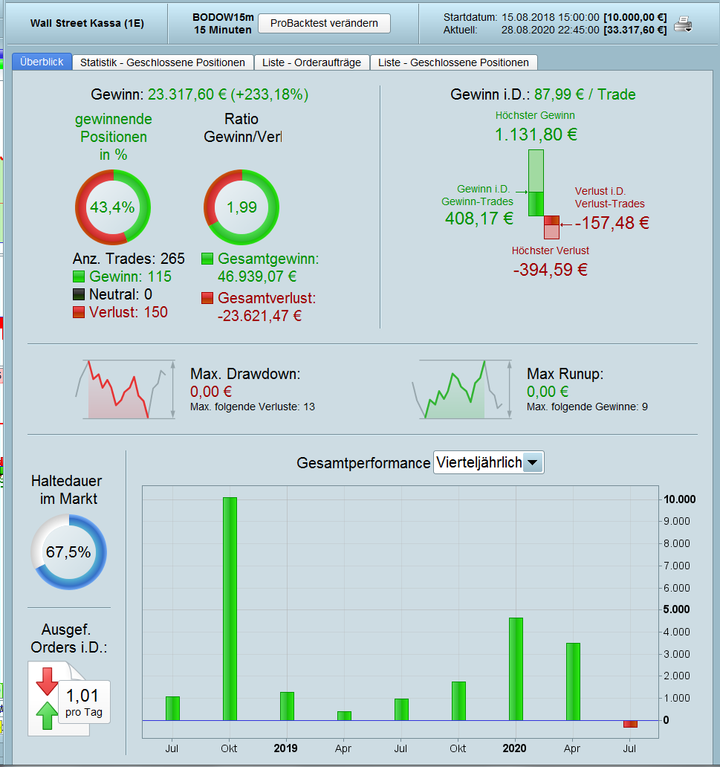The image size is (720, 767).
Task: Click the dropdown arrow beside Vierteljährlich
Action: coord(533,462)
